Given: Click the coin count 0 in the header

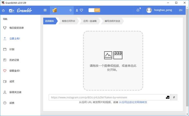Looking at the screenshot, I should [70, 10].
